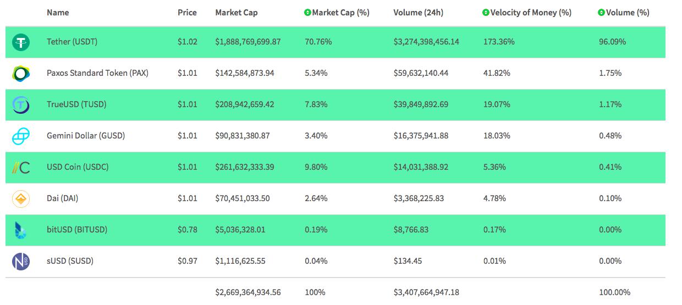The width and height of the screenshot is (682, 305).
Task: Select the TrueUSD logo icon
Action: coord(21,104)
